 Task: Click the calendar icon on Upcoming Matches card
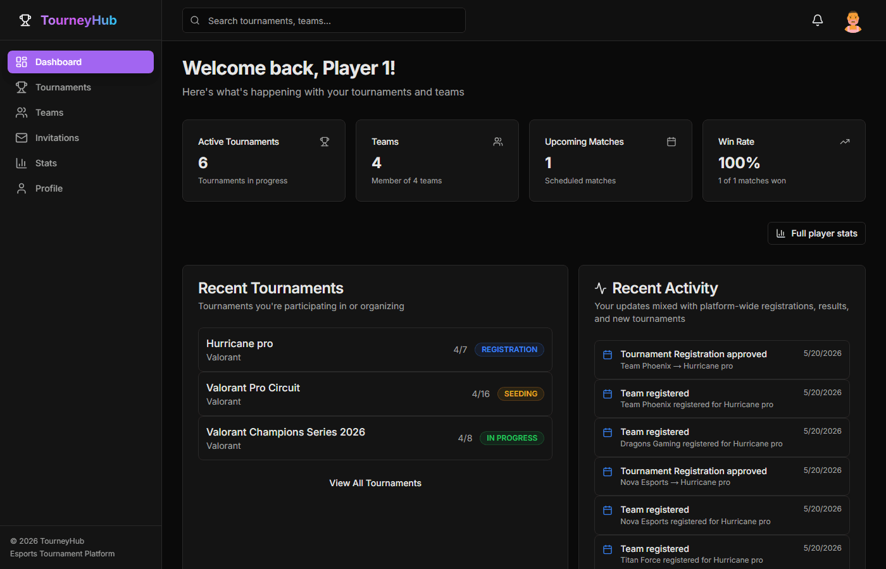coord(671,142)
